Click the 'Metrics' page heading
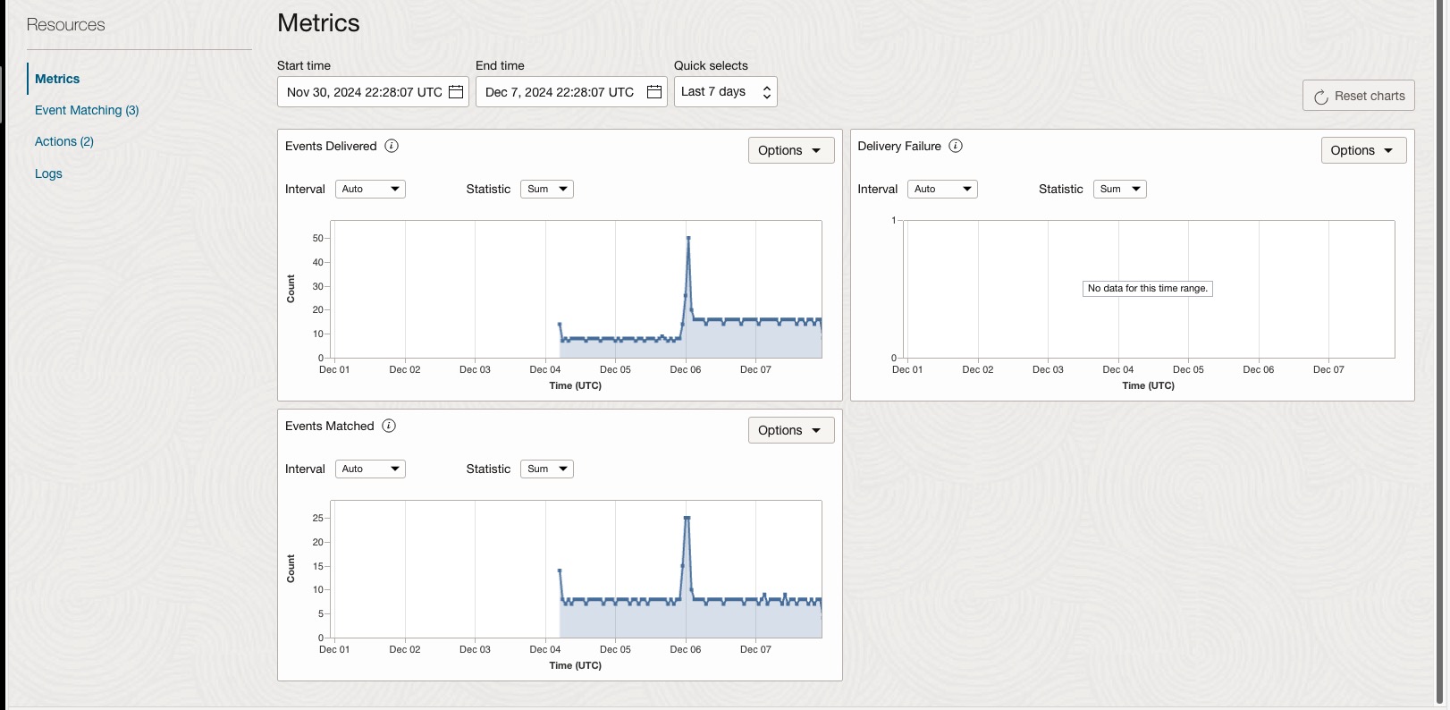The width and height of the screenshot is (1450, 710). (x=318, y=23)
